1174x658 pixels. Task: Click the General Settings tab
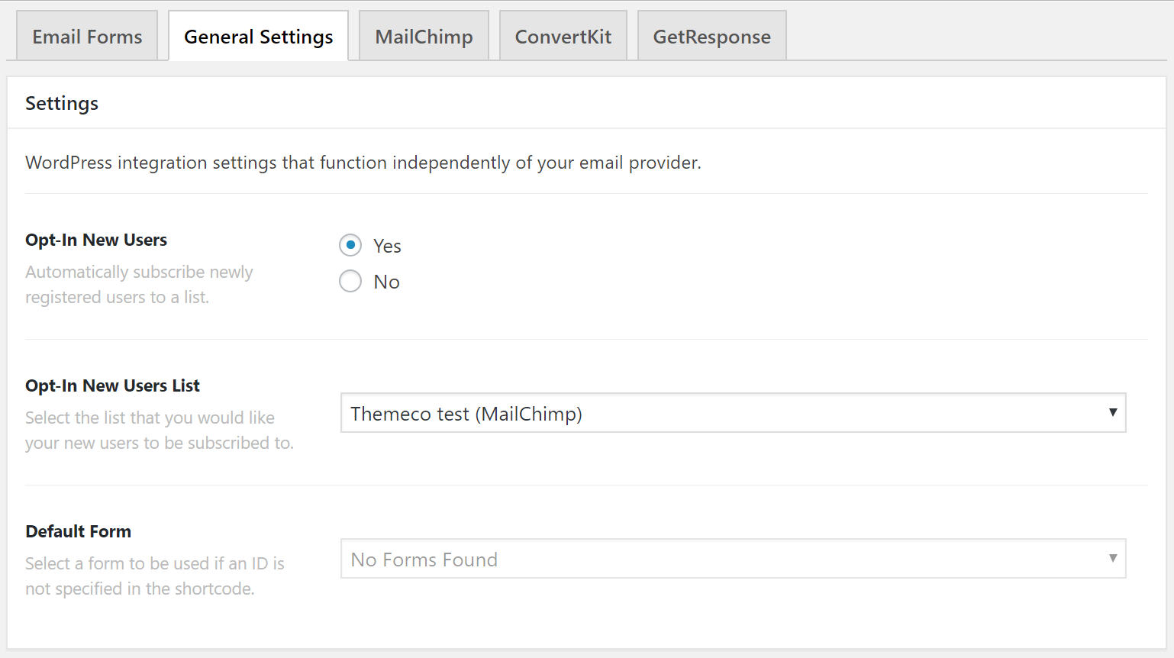tap(257, 35)
